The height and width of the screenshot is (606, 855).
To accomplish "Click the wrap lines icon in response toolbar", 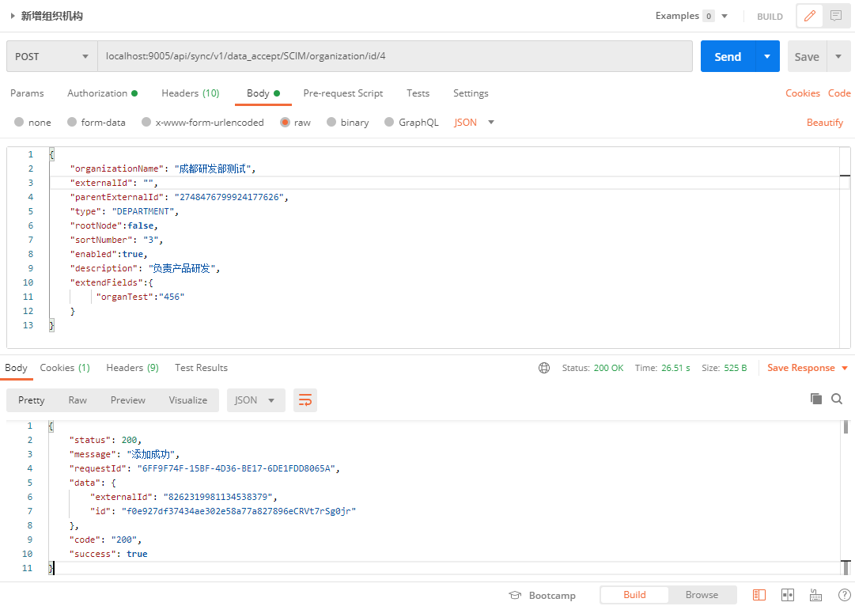I will click(x=305, y=400).
